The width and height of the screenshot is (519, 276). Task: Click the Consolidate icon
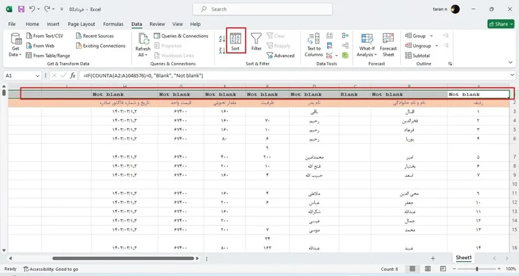coord(345,36)
